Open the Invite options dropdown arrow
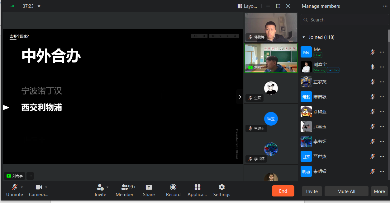Image resolution: width=390 pixels, height=203 pixels. coord(107,187)
